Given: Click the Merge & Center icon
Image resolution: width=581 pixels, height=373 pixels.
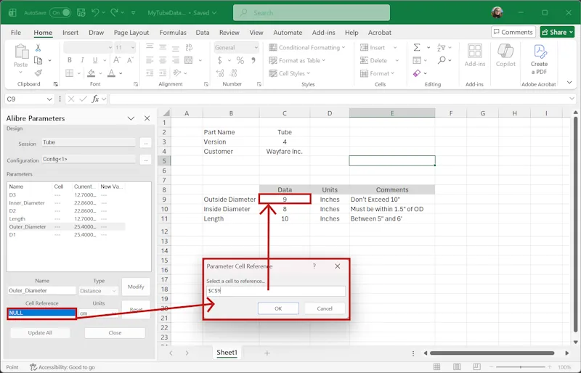Looking at the screenshot, I should click(189, 60).
